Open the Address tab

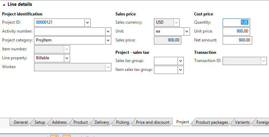(x=59, y=122)
